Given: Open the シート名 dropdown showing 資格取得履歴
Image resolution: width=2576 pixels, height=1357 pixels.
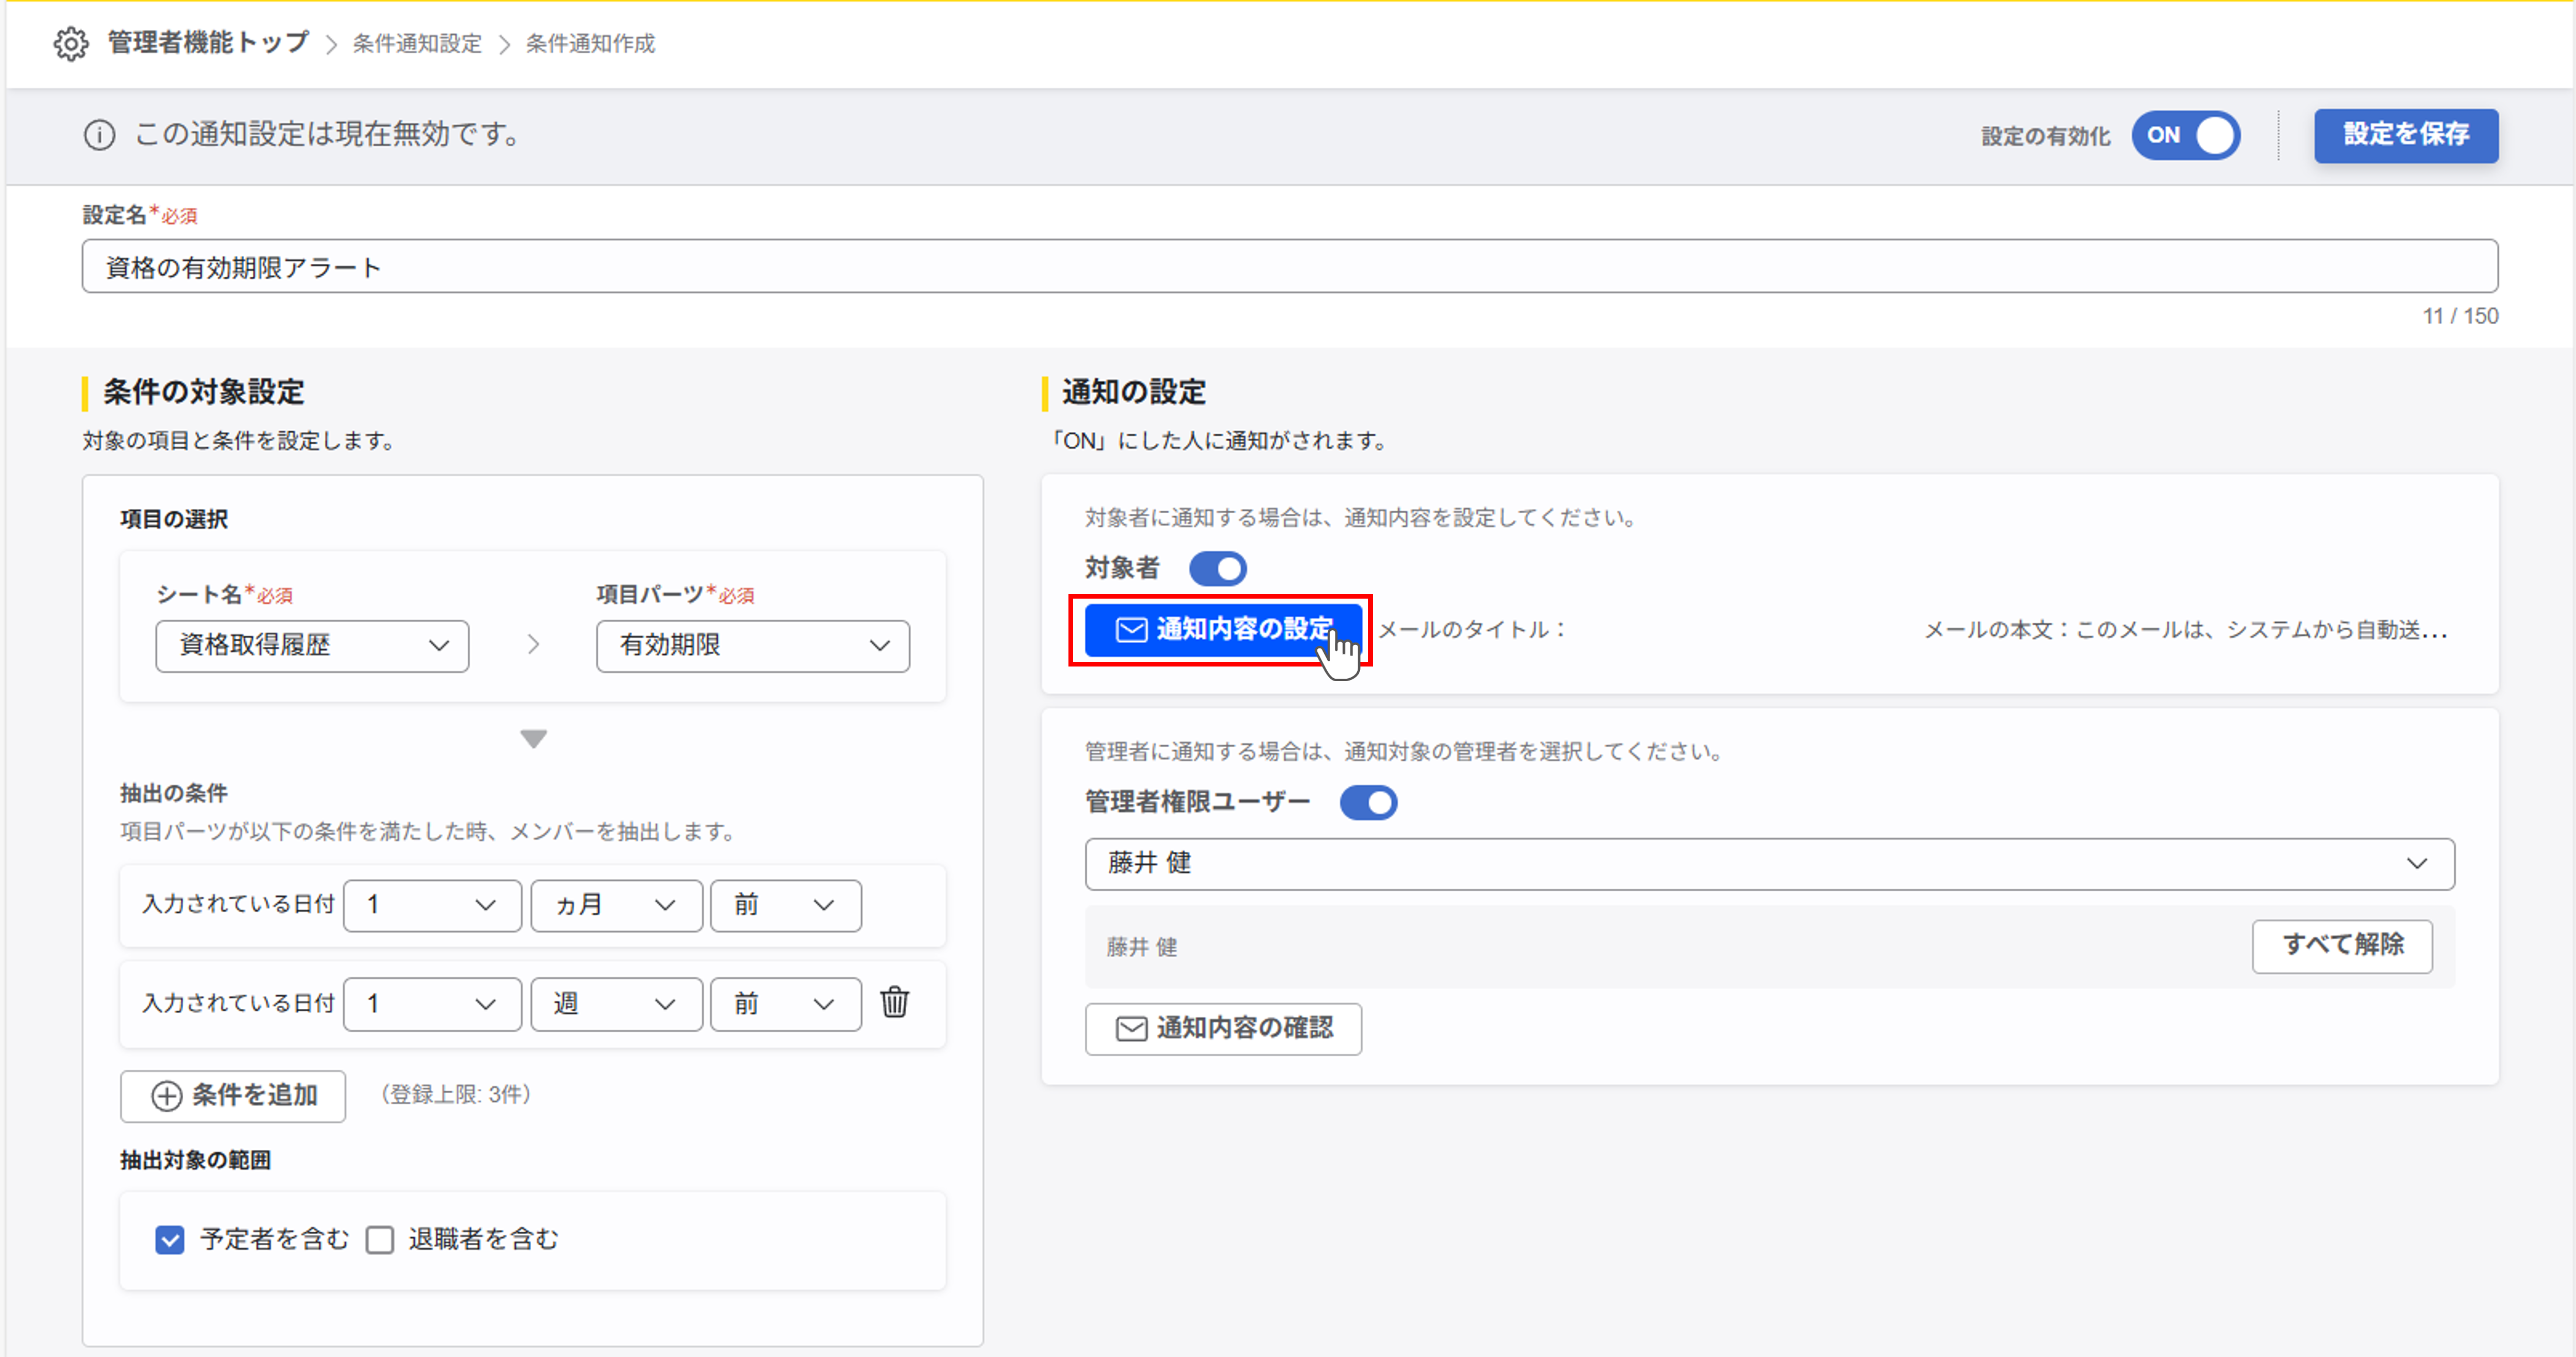Looking at the screenshot, I should (x=311, y=645).
